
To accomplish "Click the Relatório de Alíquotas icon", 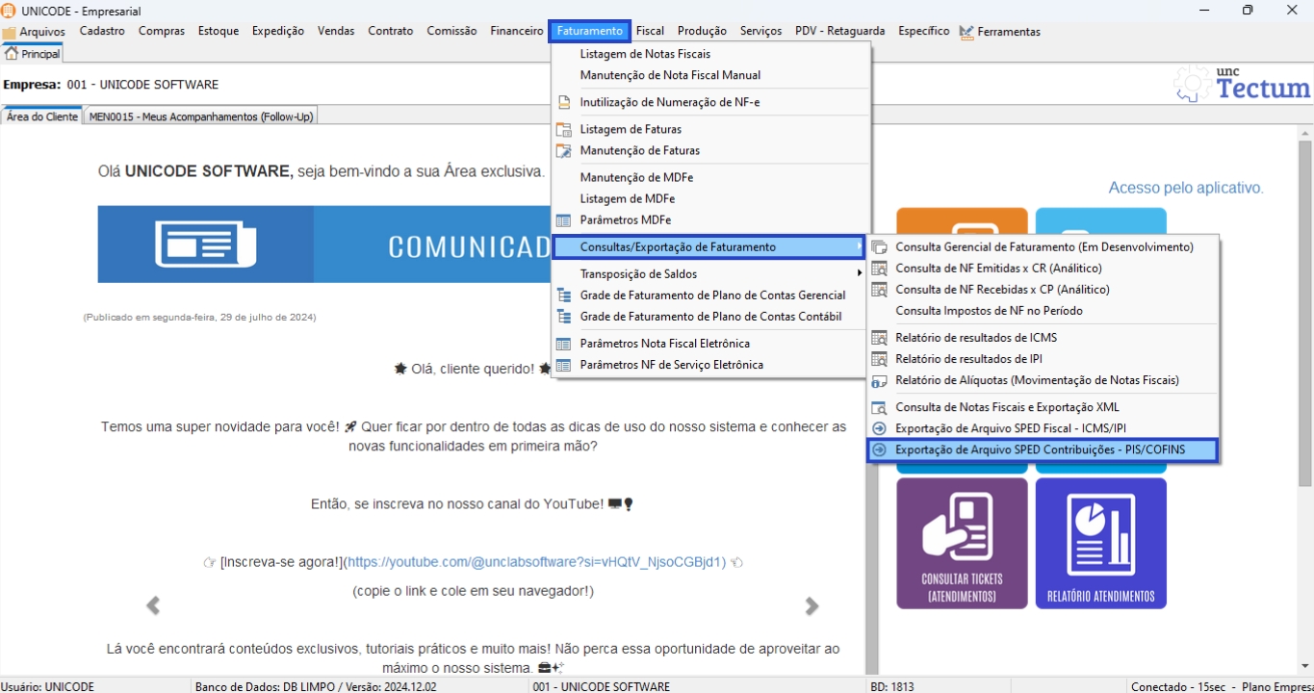I will point(879,380).
